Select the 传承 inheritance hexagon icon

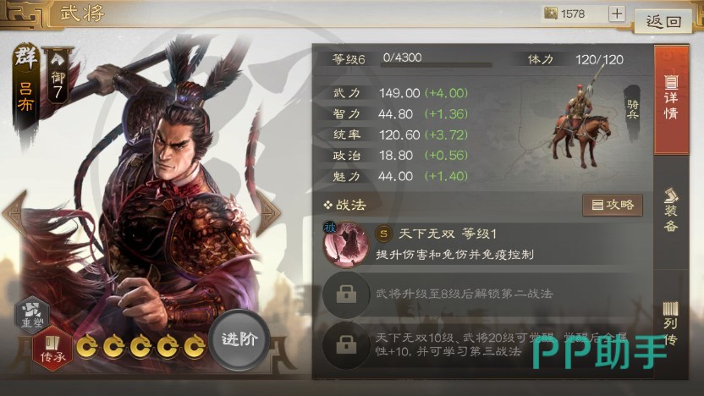pos(52,349)
